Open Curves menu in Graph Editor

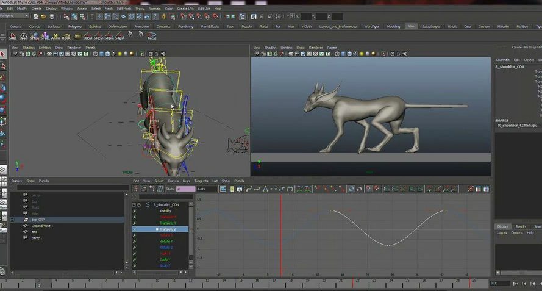point(173,181)
